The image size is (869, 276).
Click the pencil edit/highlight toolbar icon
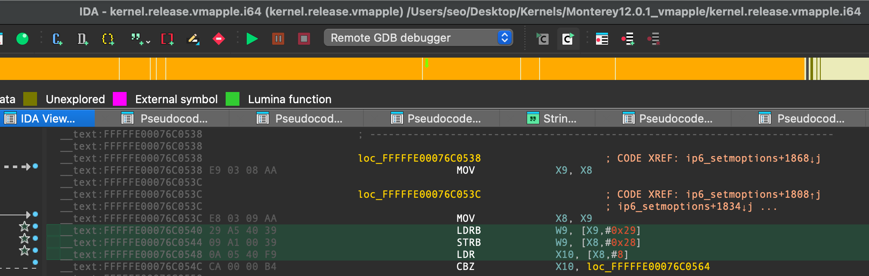pyautogui.click(x=193, y=39)
